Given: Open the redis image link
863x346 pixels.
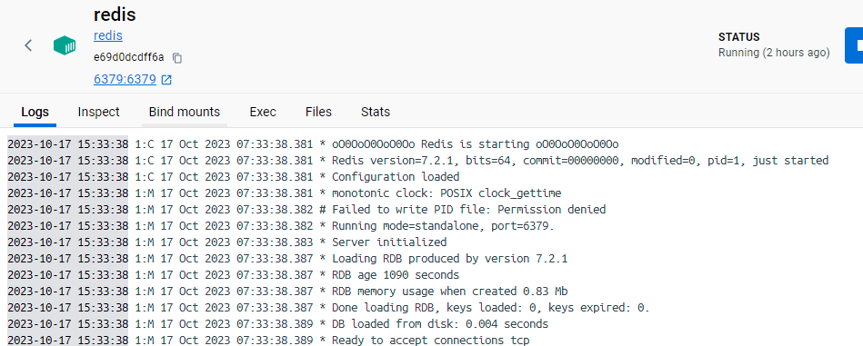Looking at the screenshot, I should click(x=108, y=35).
